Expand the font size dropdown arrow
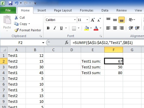The width and height of the screenshot is (144, 108). click(87, 20)
